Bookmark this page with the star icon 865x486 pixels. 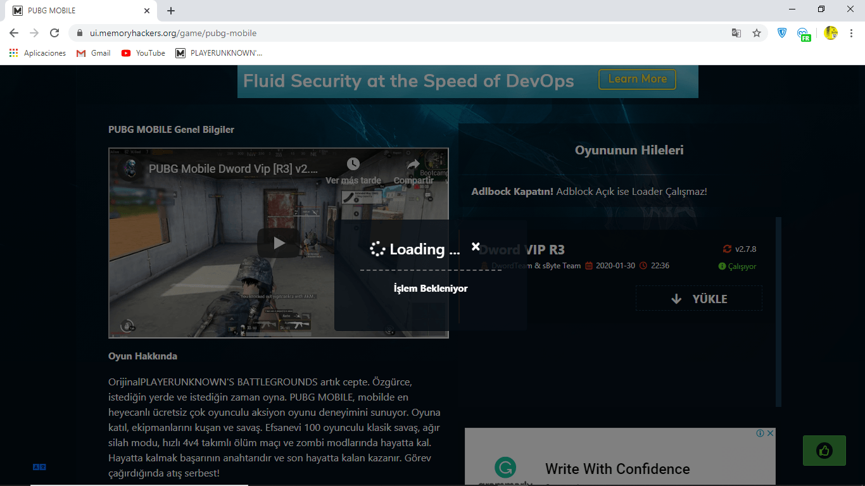tap(757, 33)
